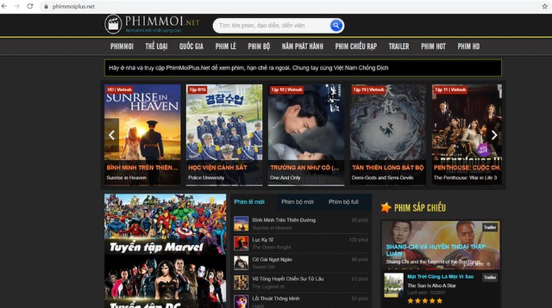Reload the page with refresh icon

(x=30, y=6)
